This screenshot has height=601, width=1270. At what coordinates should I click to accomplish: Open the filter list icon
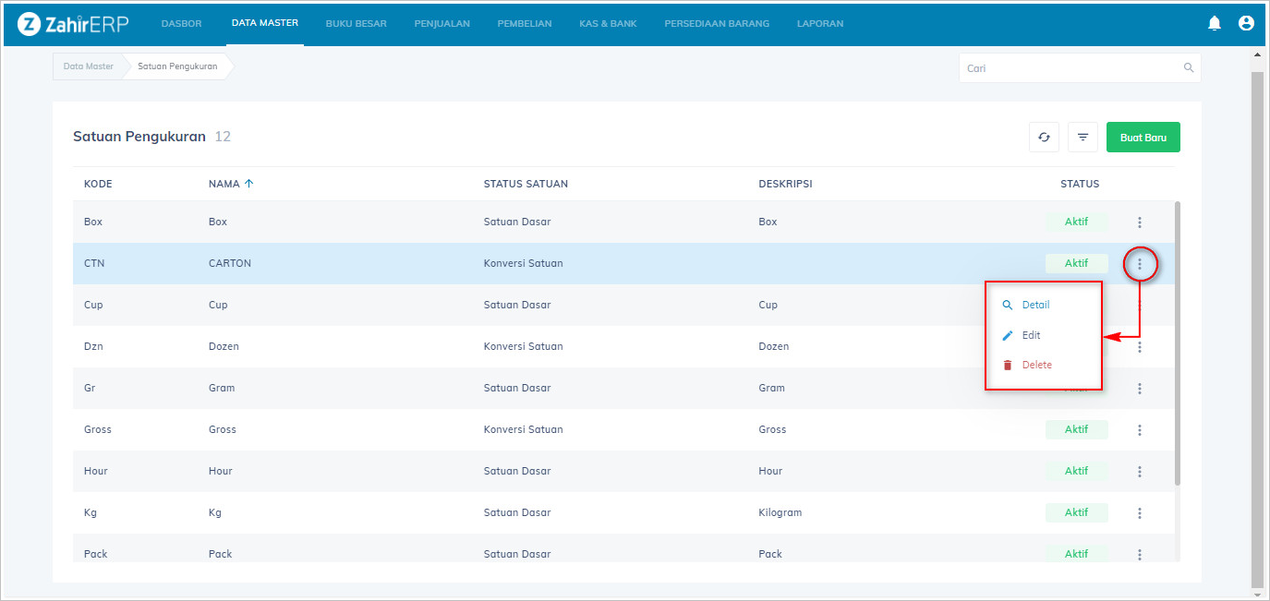(1083, 138)
